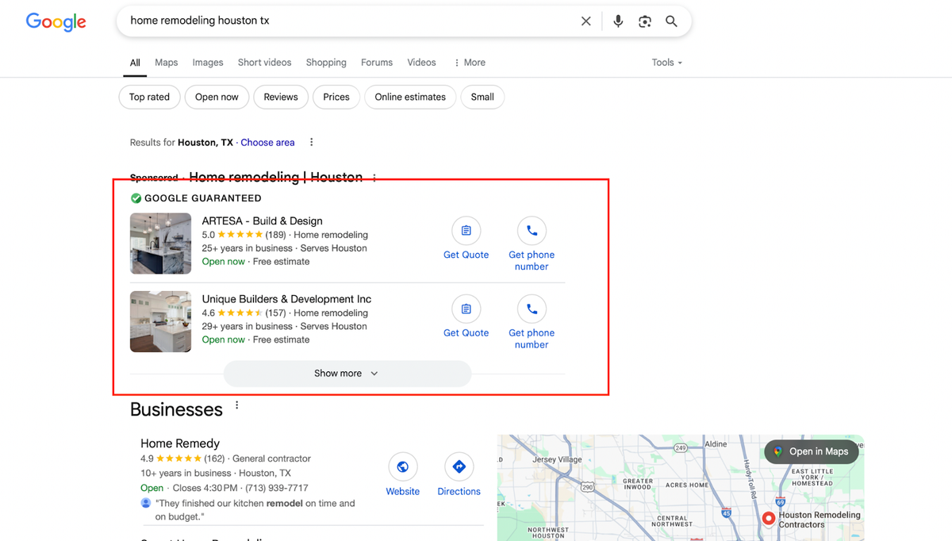Open the Images results tab
Image resolution: width=952 pixels, height=541 pixels.
click(207, 62)
